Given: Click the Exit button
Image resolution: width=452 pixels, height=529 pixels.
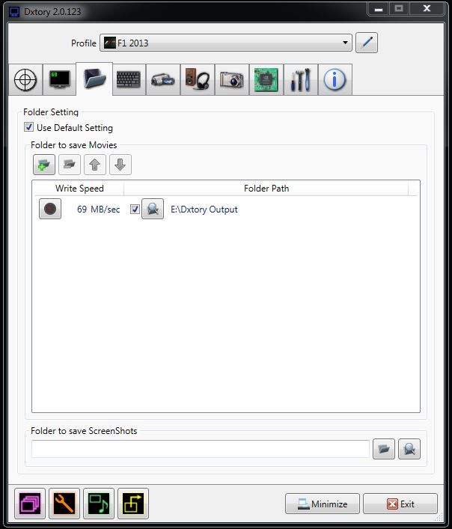Looking at the screenshot, I should coord(400,504).
